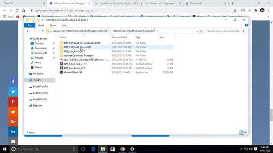Open Microsoft Store from taskbar
The width and height of the screenshot is (273, 153).
(113, 149)
